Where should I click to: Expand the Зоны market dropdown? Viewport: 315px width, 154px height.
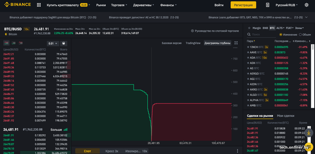299,28
